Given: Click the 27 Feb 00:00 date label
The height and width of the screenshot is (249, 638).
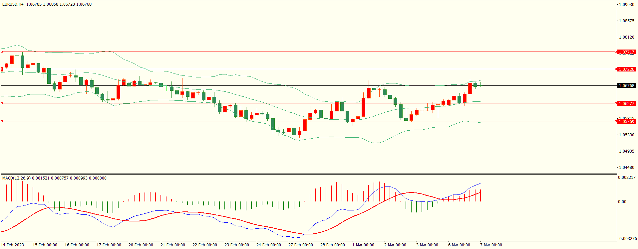Looking at the screenshot, I should (x=300, y=245).
